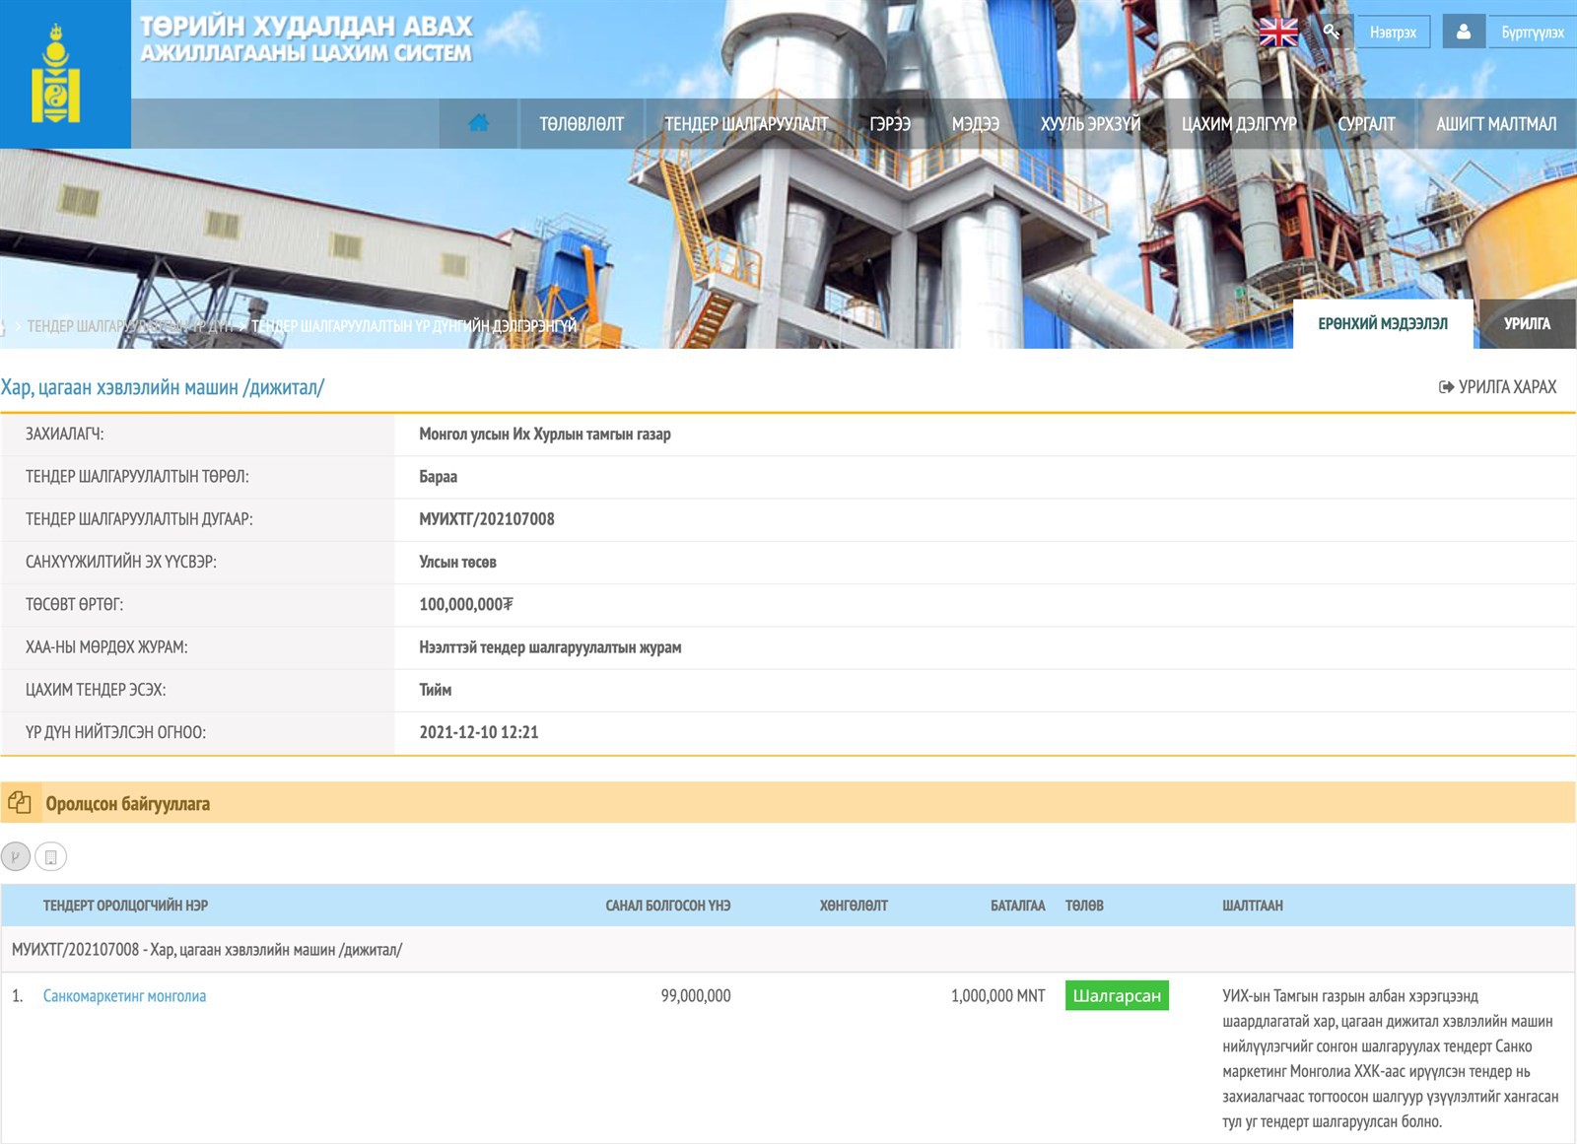Image resolution: width=1577 pixels, height=1144 pixels.
Task: Click the user silhouette icon
Action: point(1464,32)
